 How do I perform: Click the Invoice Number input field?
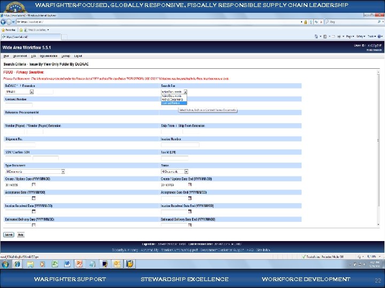pyautogui.click(x=180, y=145)
